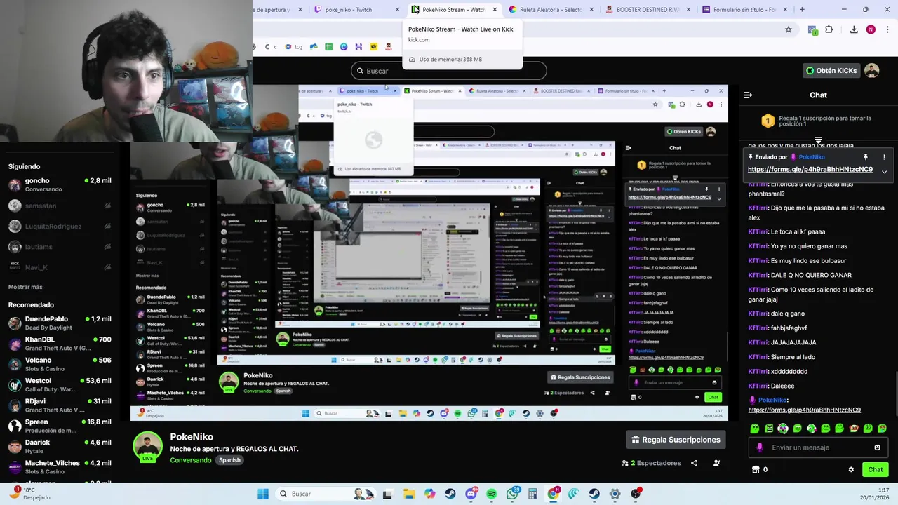Focus the Enviar un mensaje chat input
Image resolution: width=898 pixels, height=505 pixels.
click(818, 447)
